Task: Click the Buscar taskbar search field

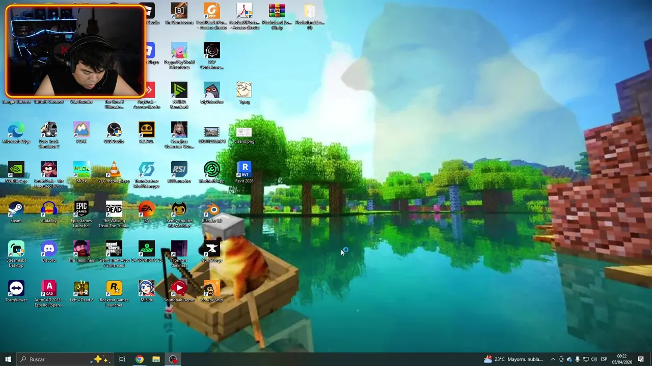Action: [x=65, y=359]
